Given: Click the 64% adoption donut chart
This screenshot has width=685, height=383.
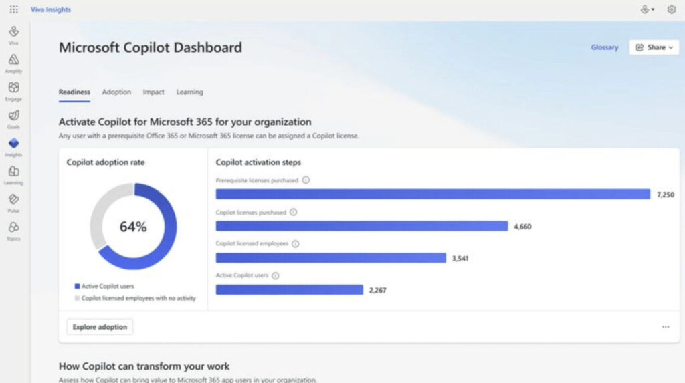Looking at the screenshot, I should click(133, 226).
